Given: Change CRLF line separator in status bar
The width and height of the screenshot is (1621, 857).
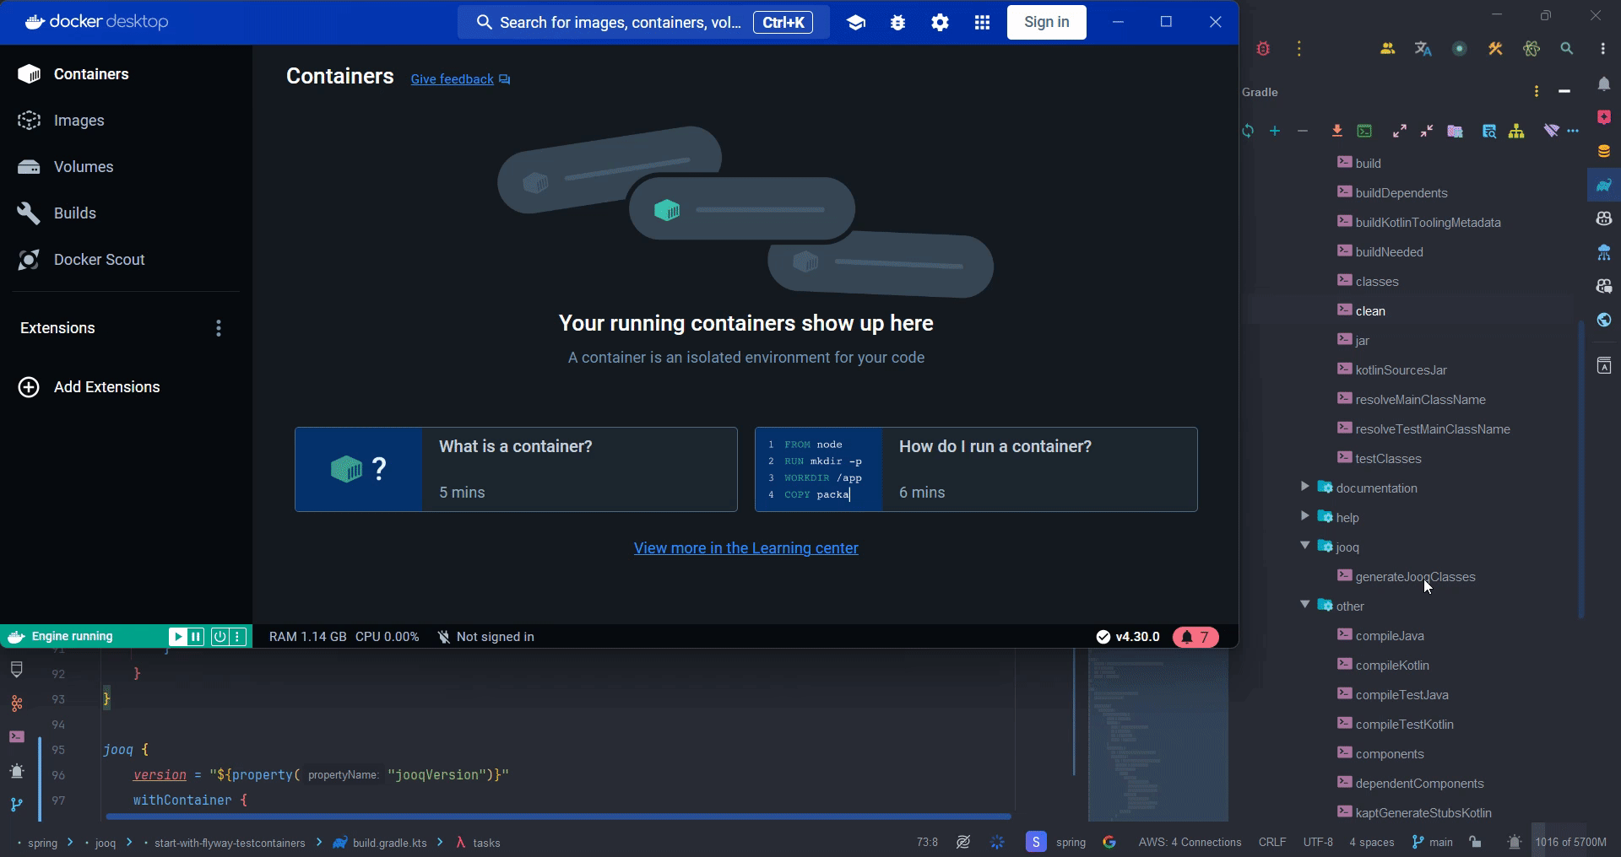Looking at the screenshot, I should click(1272, 842).
